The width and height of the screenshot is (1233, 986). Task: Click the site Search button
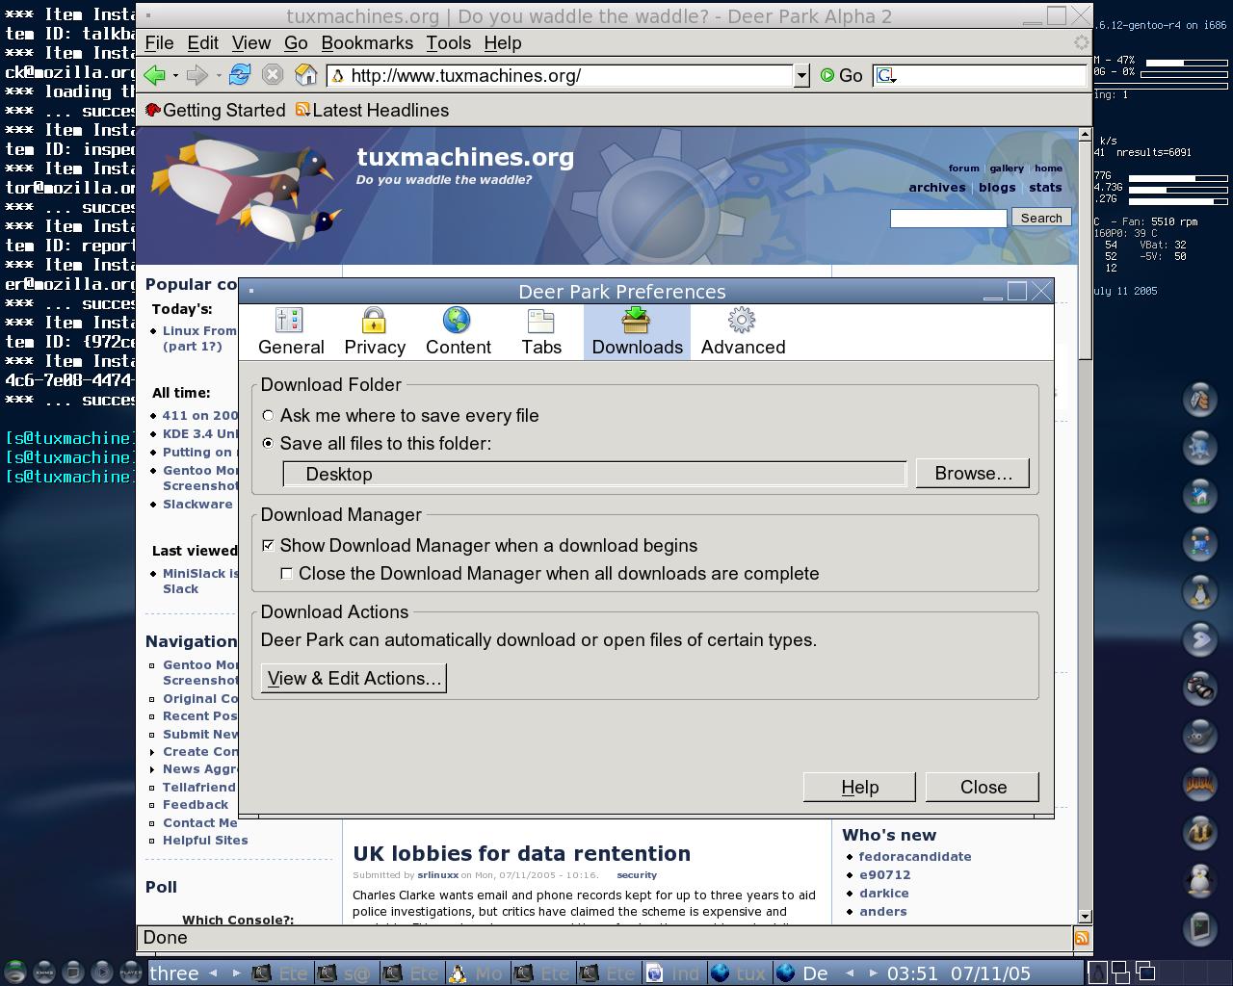coord(1041,219)
